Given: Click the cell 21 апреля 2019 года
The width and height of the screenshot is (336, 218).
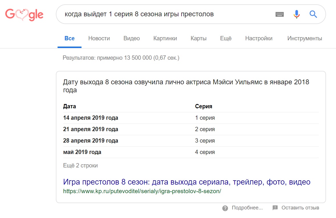Looking at the screenshot, I should coord(91,129).
